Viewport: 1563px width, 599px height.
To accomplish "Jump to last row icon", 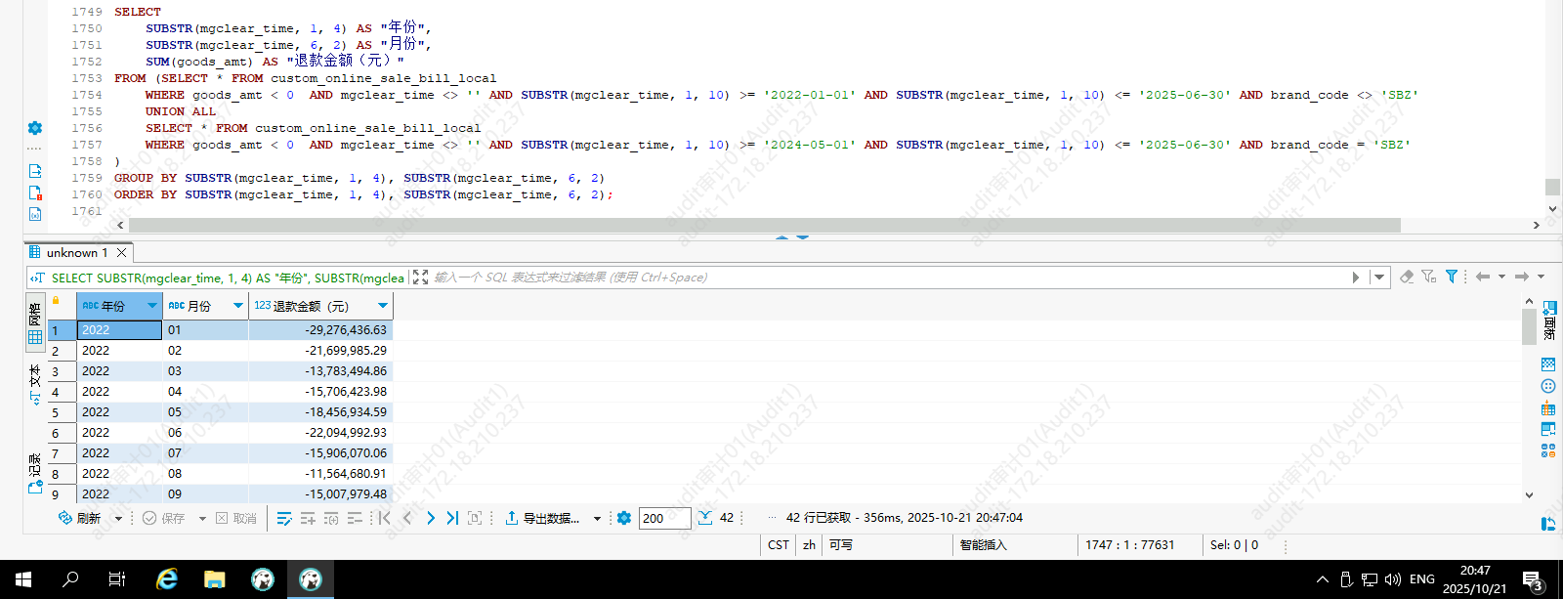I will click(x=452, y=518).
